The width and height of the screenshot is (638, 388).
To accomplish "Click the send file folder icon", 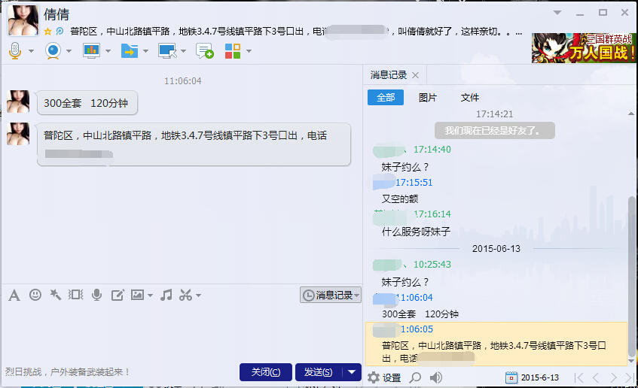I will pos(130,50).
